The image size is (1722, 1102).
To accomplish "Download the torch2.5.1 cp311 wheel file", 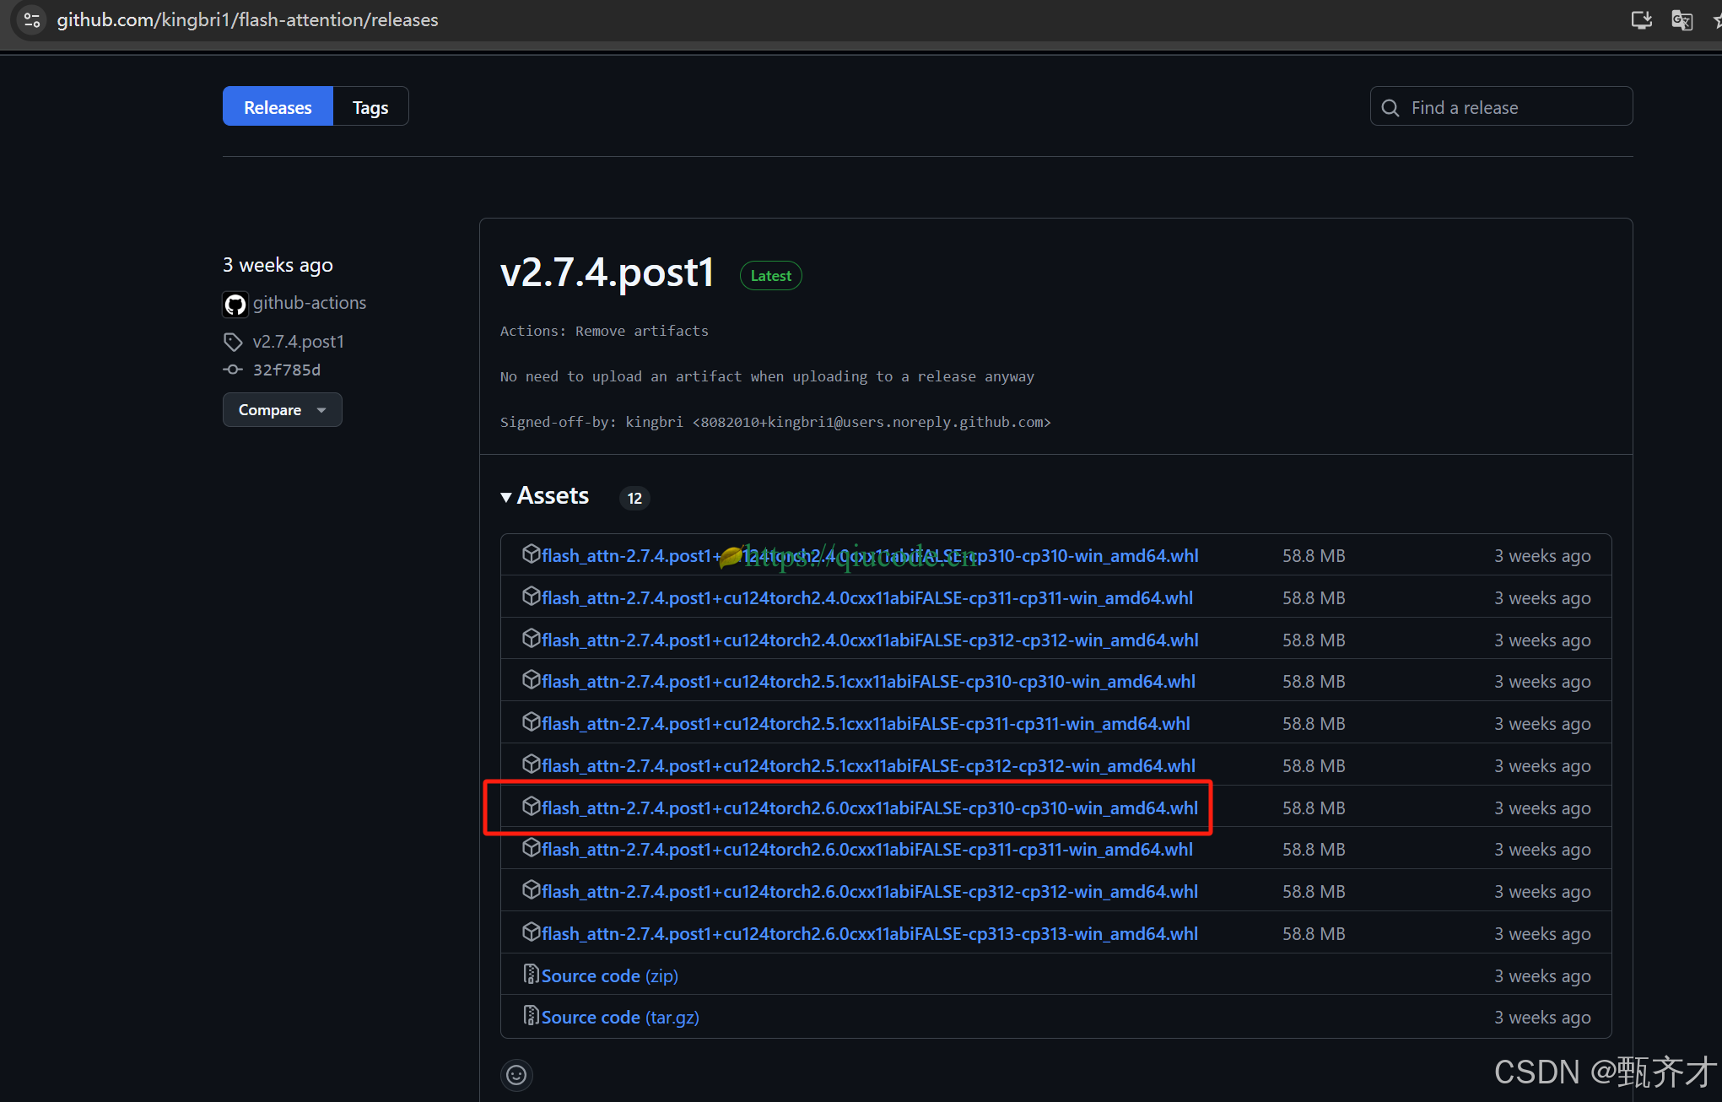I will pos(865,724).
